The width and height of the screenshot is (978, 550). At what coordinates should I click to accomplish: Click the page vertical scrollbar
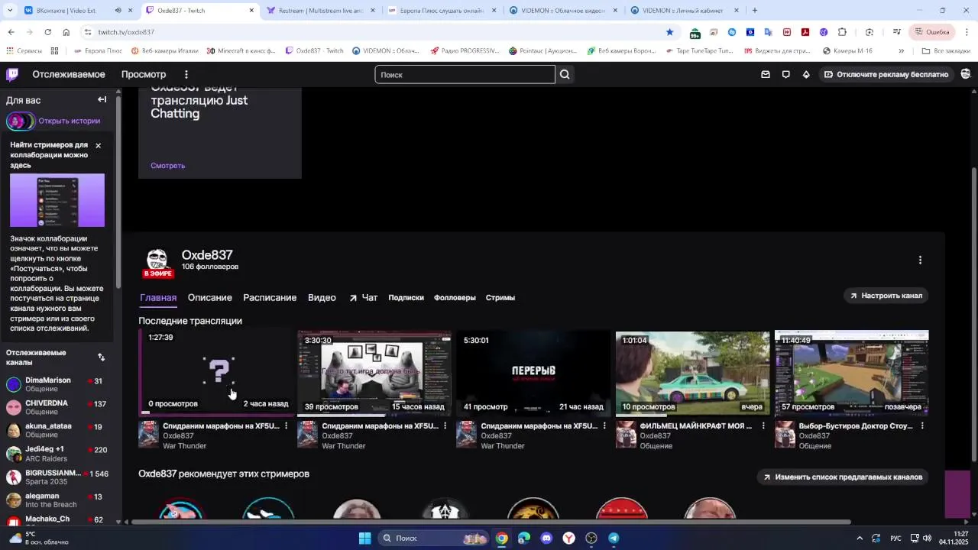973,313
